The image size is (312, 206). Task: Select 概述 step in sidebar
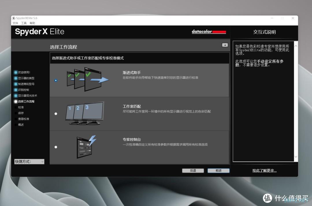click(x=19, y=125)
